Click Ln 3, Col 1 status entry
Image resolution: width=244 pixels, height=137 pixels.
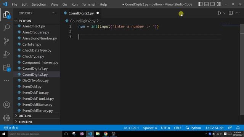pos(131,128)
